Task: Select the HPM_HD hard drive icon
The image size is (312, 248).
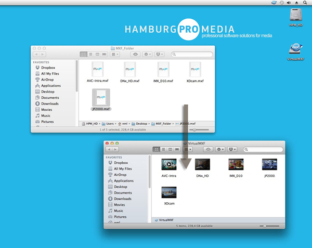Action: coord(296,15)
